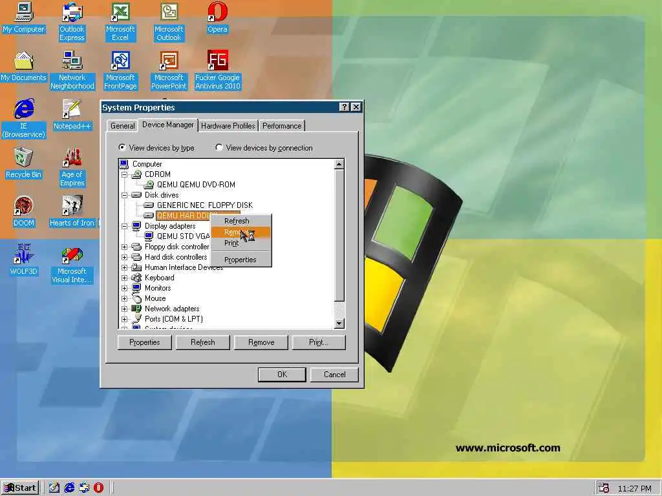Screen dimensions: 662x496
Task: Switch to Hardware Profiles tab
Action: [x=228, y=126]
